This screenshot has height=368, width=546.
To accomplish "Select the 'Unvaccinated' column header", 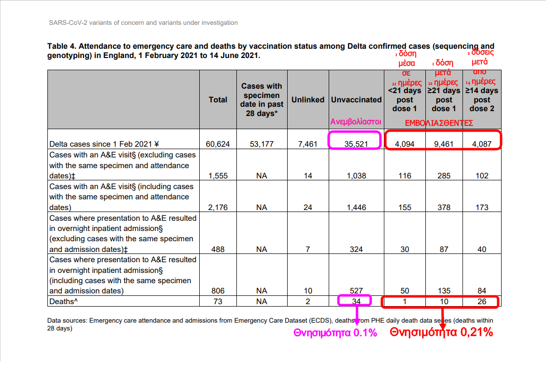I will click(356, 99).
